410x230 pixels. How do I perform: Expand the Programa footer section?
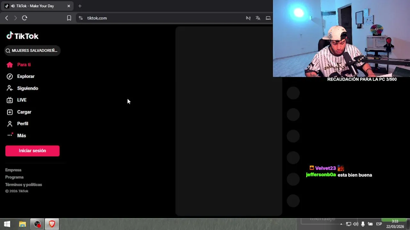tap(14, 177)
